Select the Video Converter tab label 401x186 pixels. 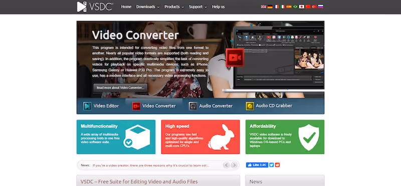click(159, 106)
